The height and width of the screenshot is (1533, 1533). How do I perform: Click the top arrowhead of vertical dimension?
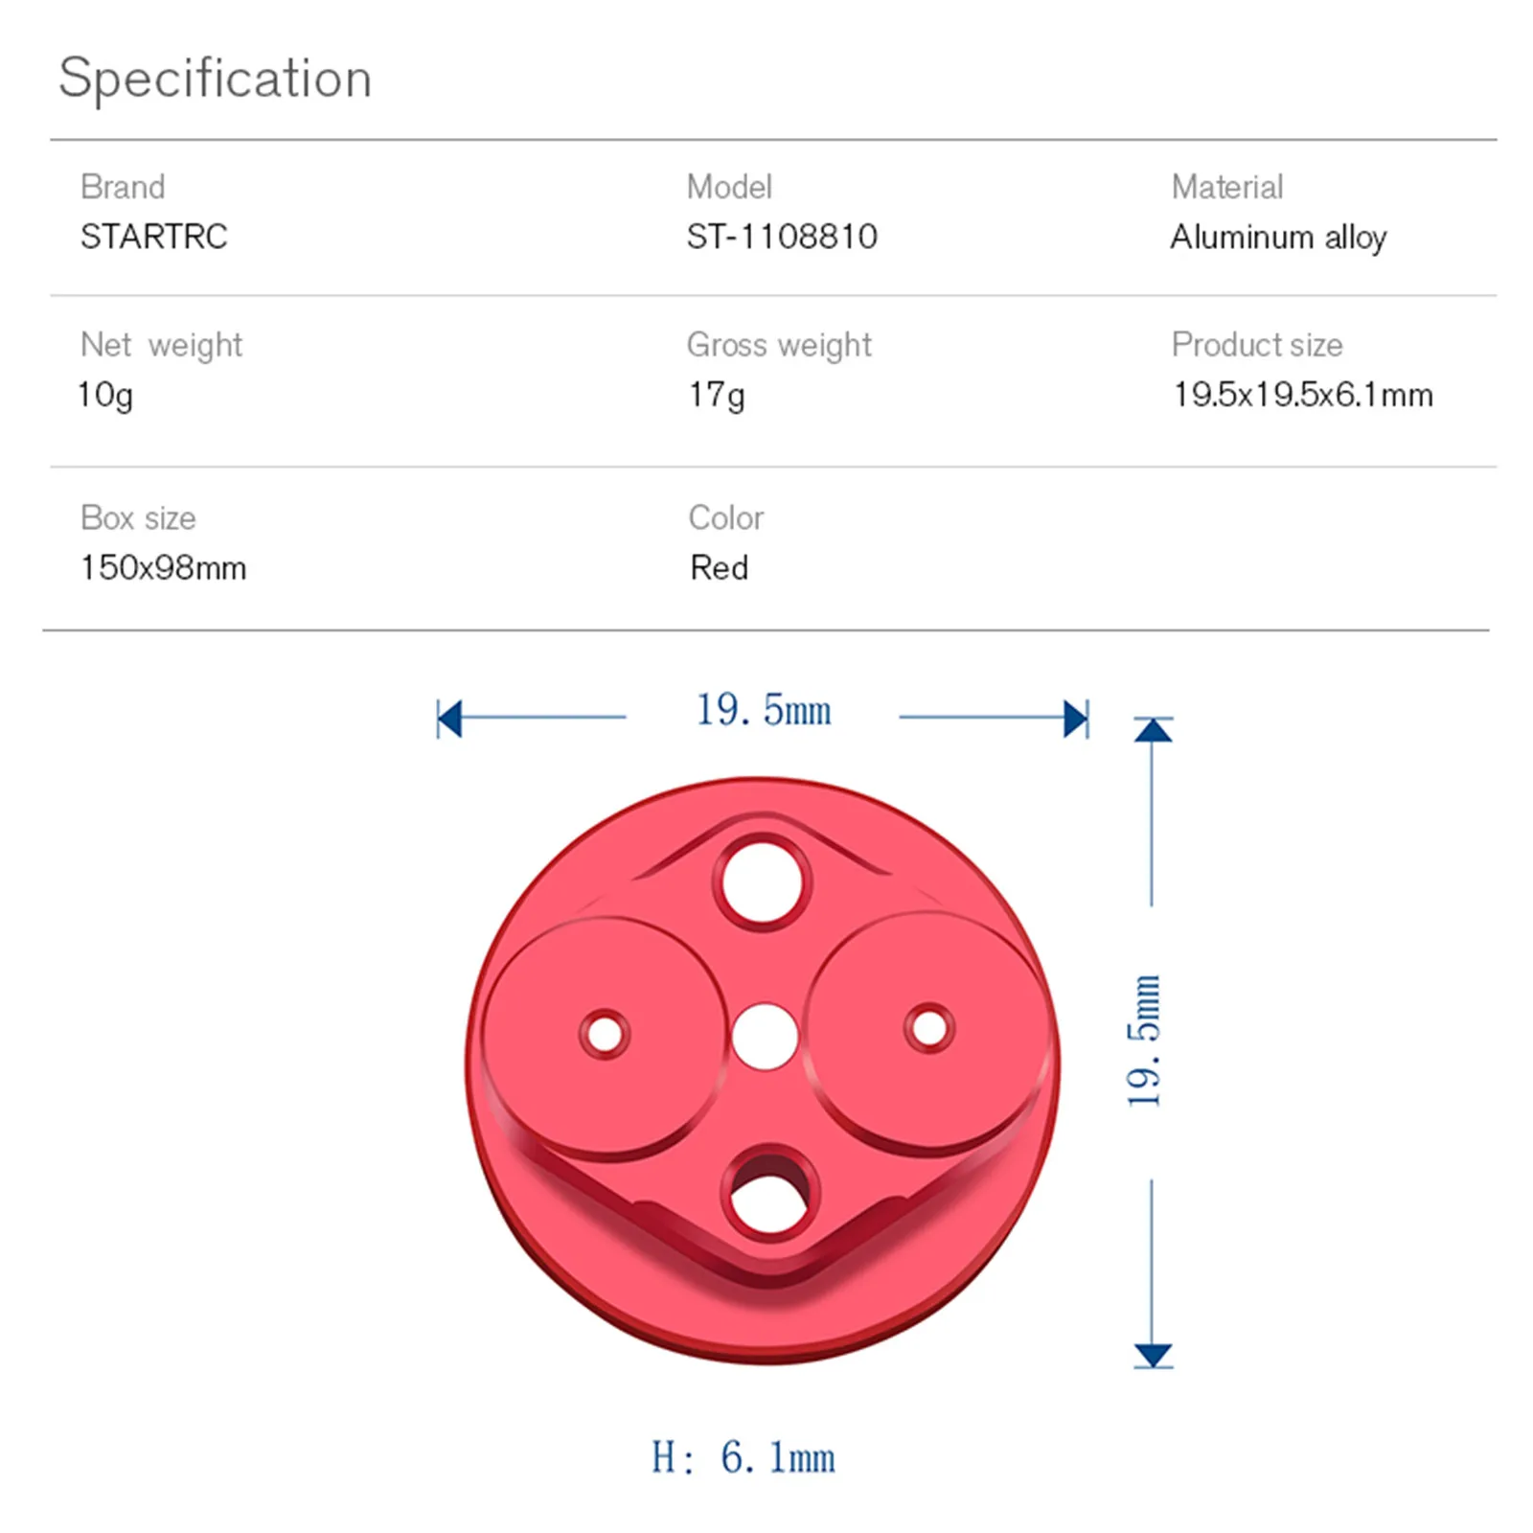[x=1153, y=731]
